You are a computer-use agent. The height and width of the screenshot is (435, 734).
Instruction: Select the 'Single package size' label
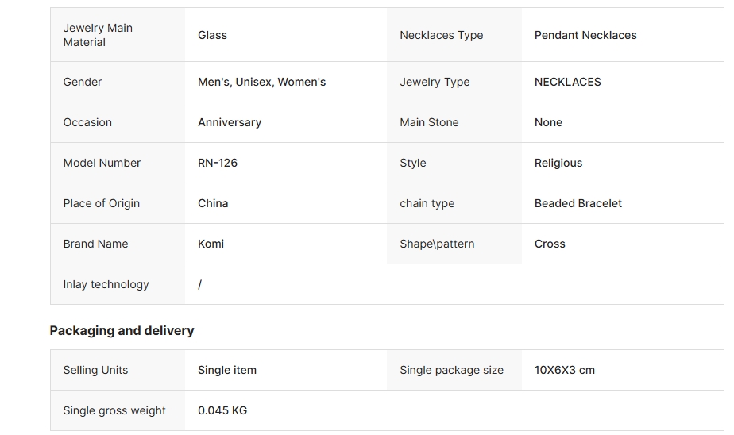click(451, 370)
